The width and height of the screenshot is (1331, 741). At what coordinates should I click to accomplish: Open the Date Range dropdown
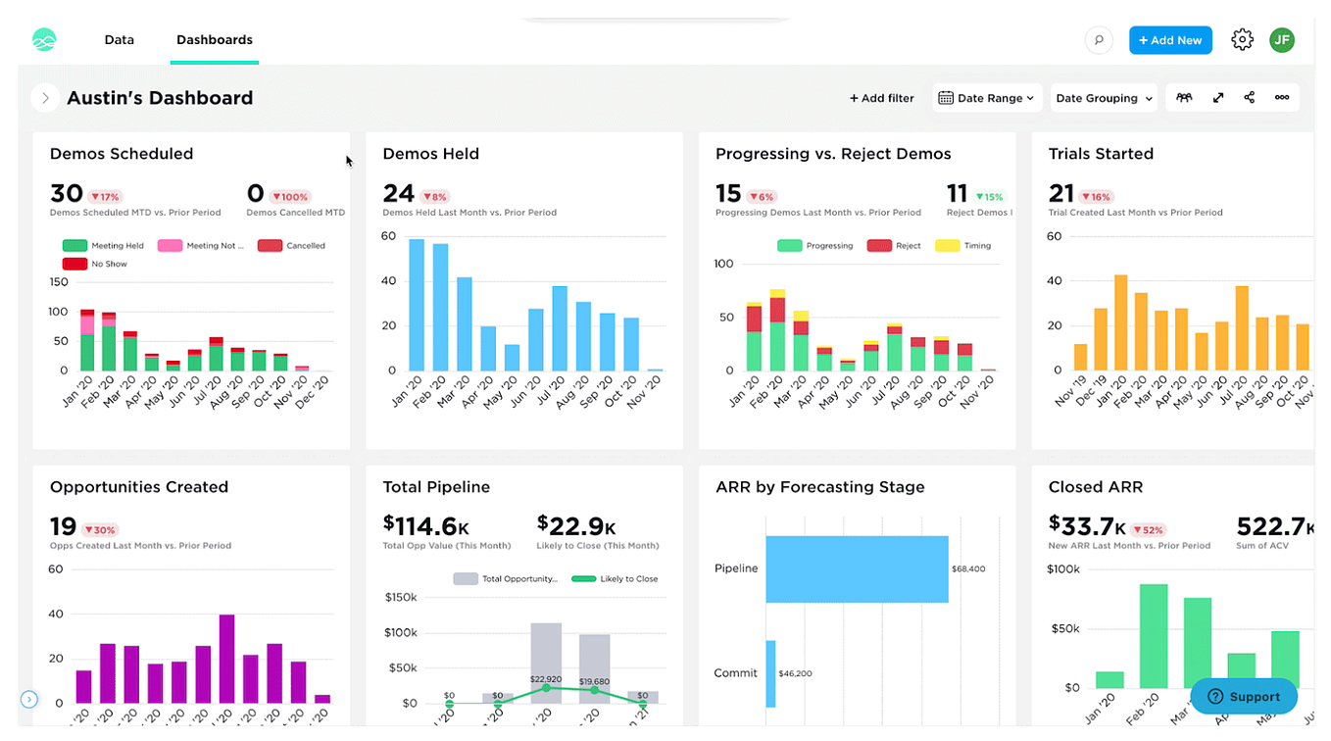tap(986, 97)
